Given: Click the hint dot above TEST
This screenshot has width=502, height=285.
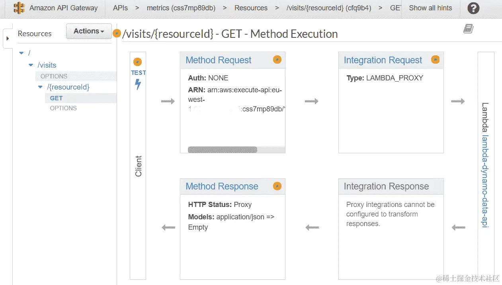Looking at the screenshot, I should (138, 62).
